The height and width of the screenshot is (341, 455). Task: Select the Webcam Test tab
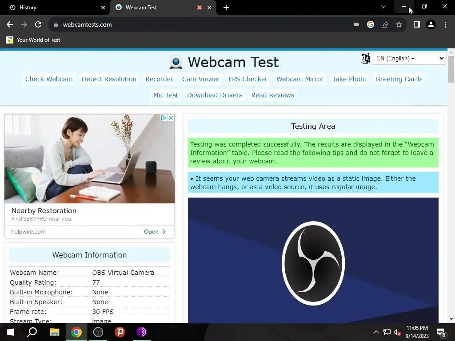163,8
